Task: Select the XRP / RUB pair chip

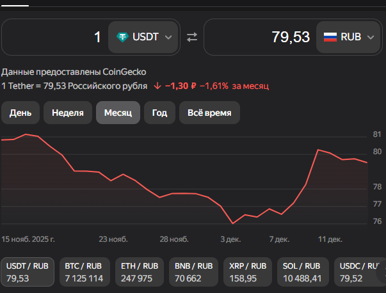Action: tap(248, 272)
